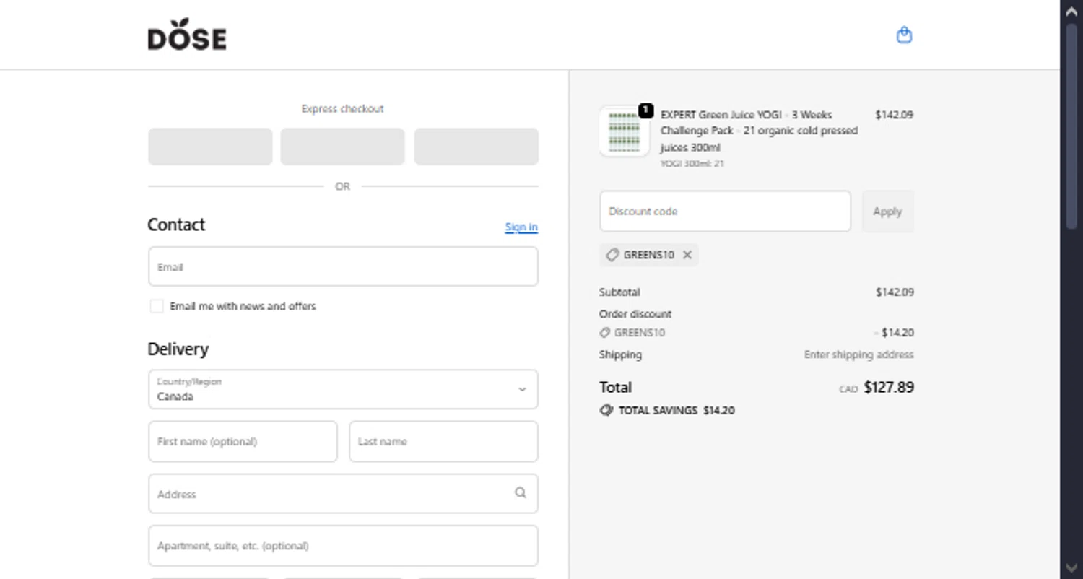
Task: Focus the First name (optional) field
Action: [x=243, y=441]
